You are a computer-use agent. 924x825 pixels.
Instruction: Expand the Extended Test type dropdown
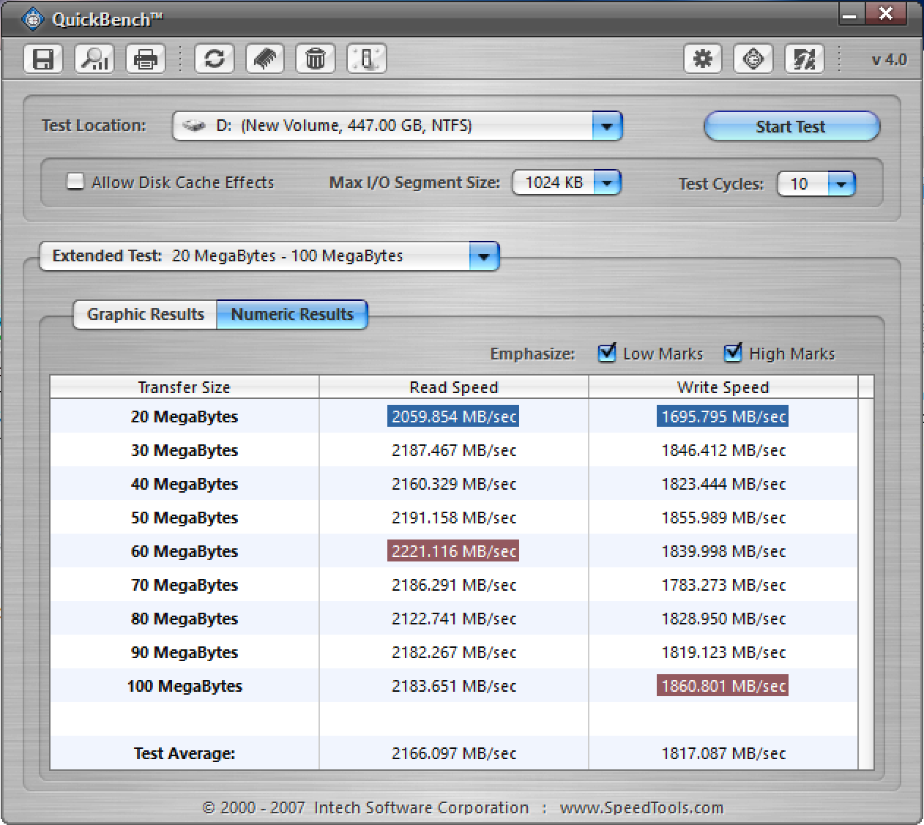(x=483, y=256)
